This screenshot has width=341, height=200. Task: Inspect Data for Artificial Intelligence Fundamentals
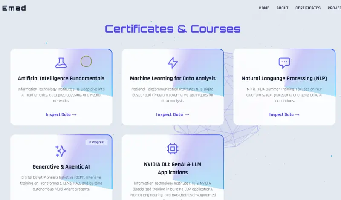61,114
